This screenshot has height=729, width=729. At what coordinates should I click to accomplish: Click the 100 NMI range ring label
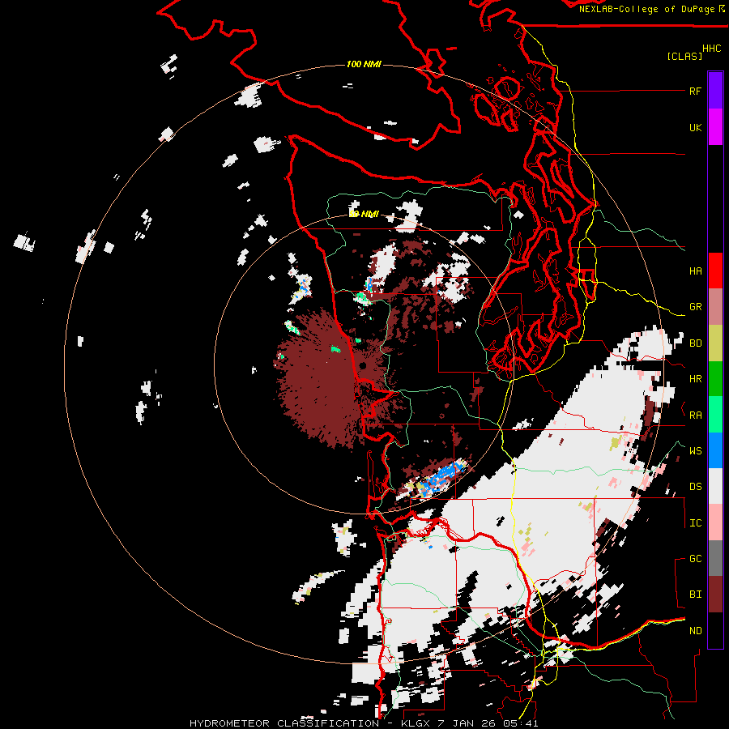(364, 64)
